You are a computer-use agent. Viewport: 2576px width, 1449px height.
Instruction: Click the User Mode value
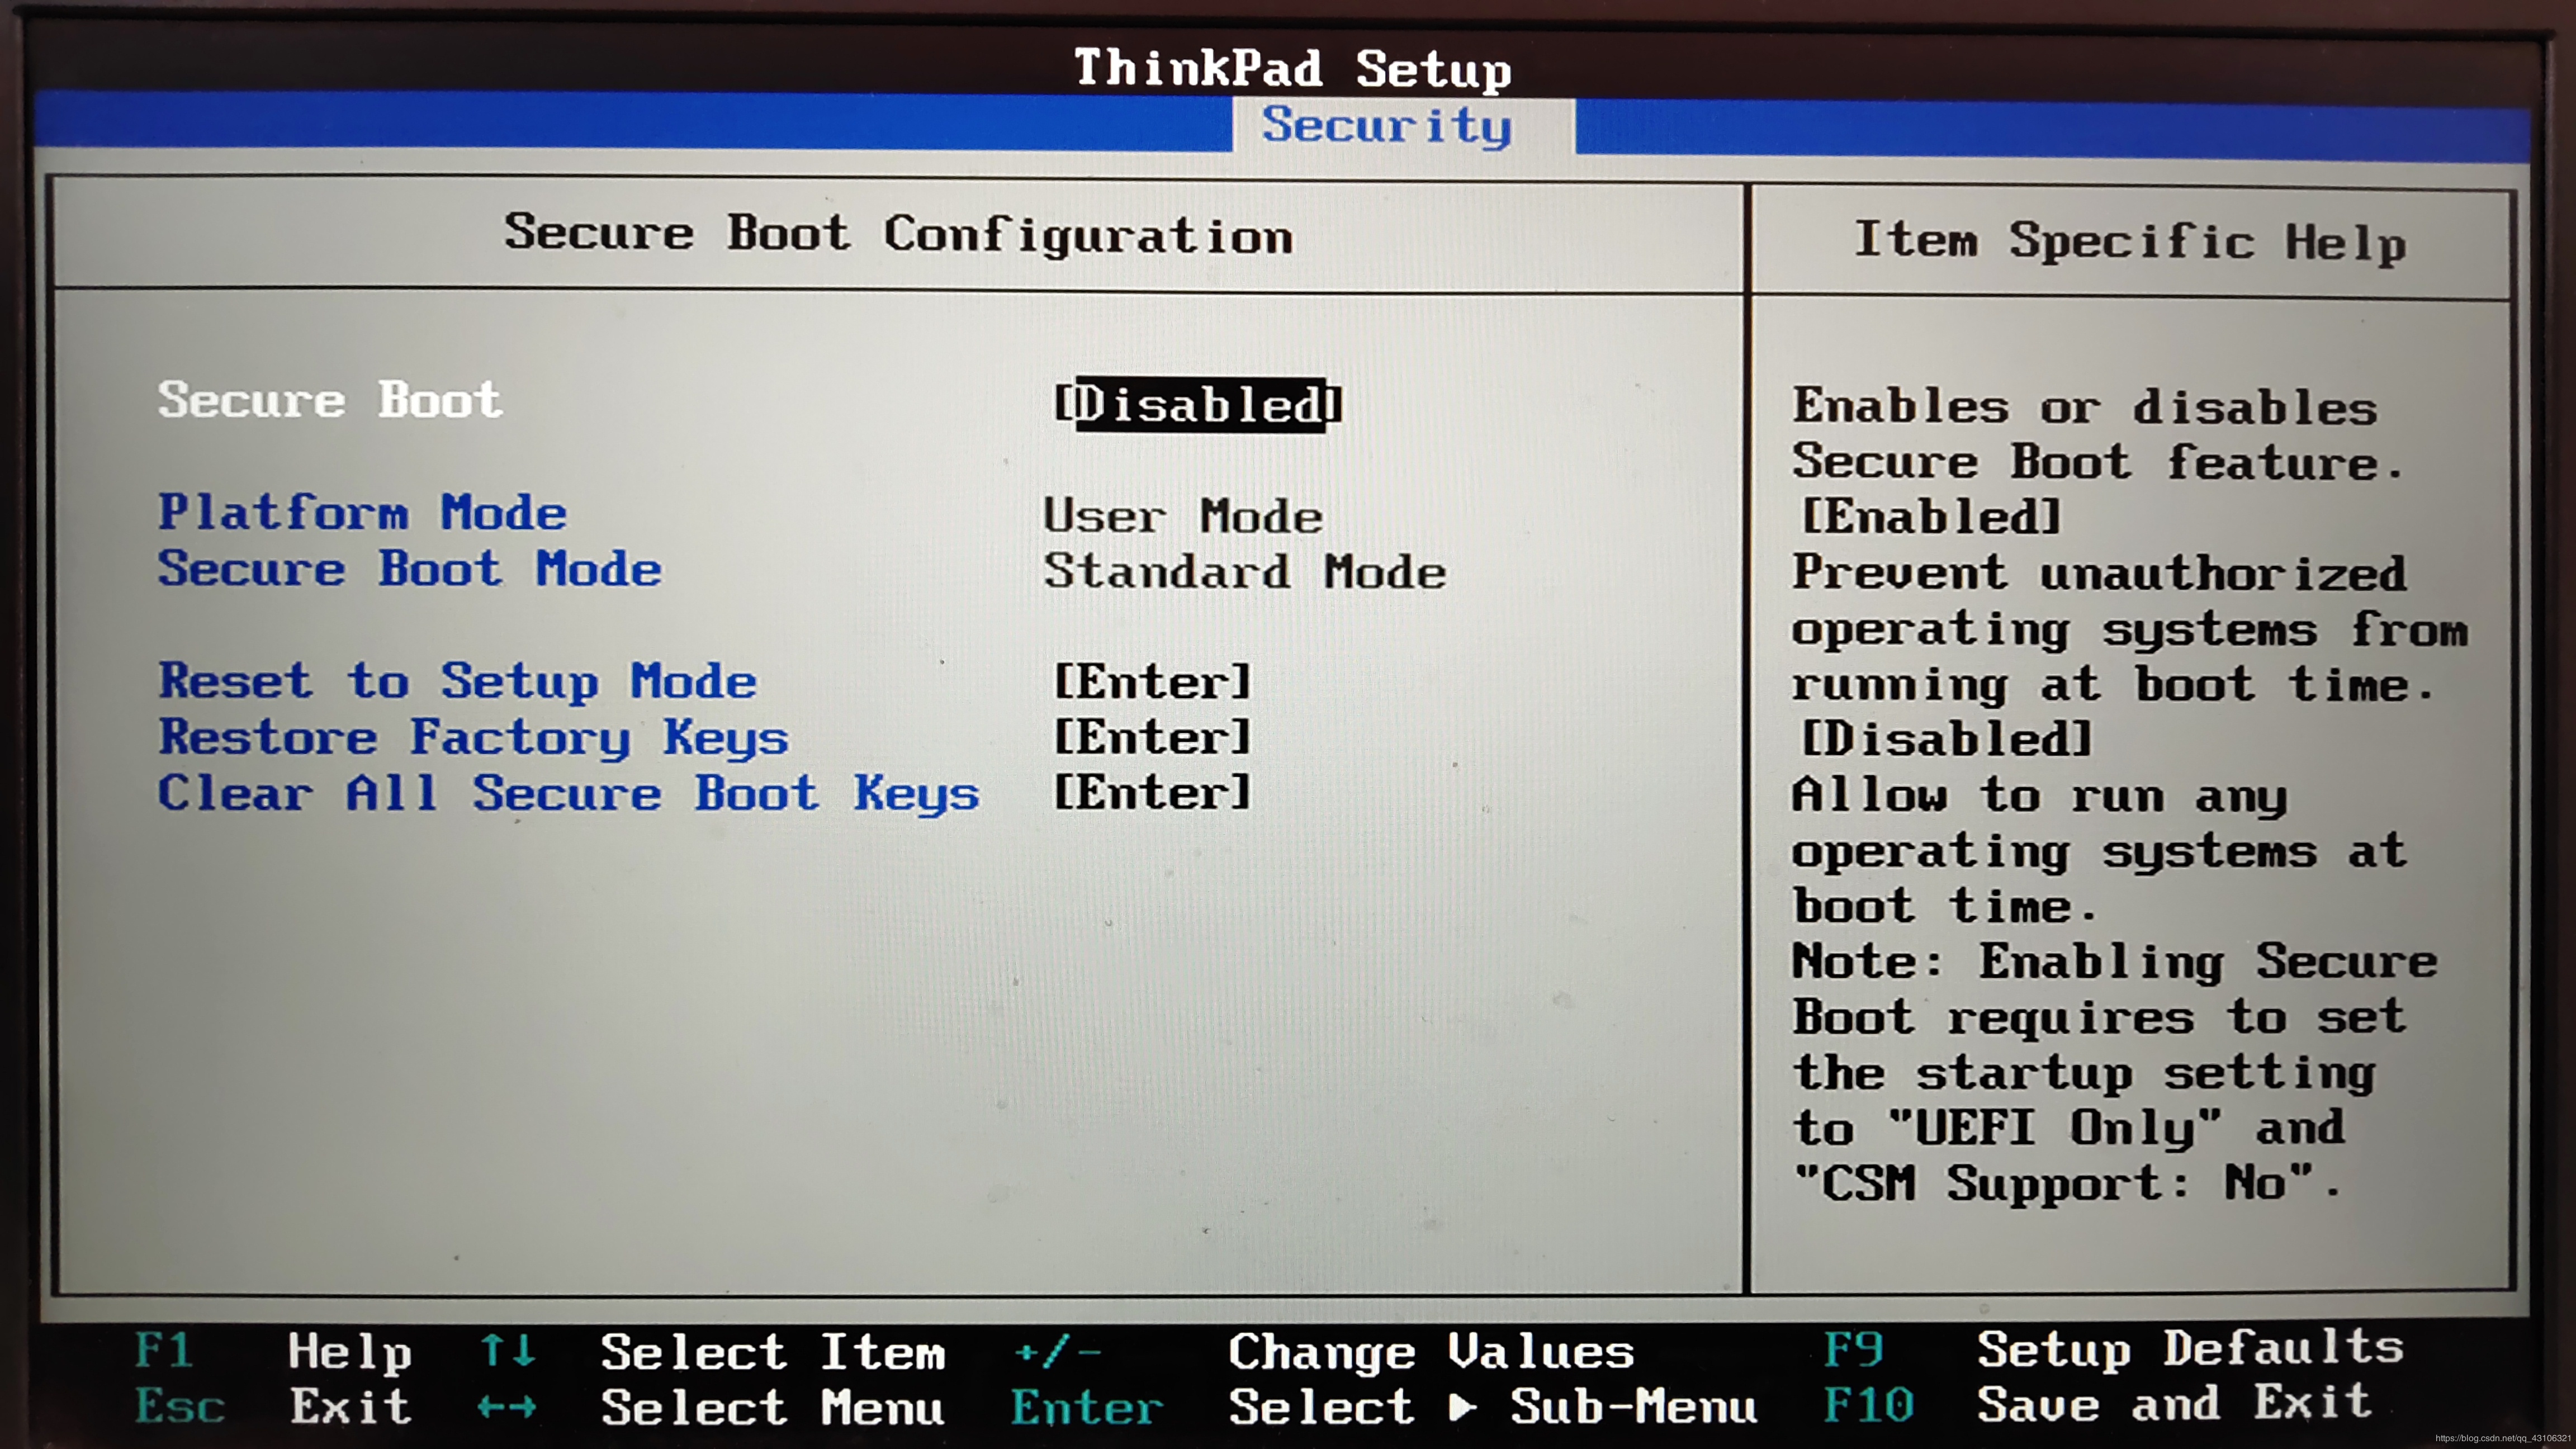click(x=1183, y=516)
